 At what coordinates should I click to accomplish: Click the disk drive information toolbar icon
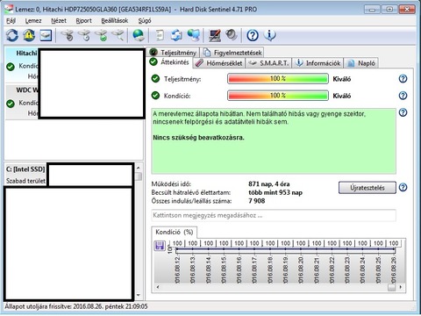coord(46,35)
